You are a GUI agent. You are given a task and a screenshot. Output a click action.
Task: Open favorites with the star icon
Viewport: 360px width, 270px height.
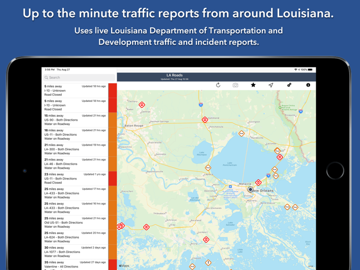click(253, 85)
